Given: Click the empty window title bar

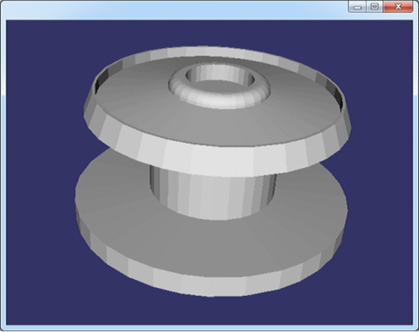Looking at the screenshot, I should (173, 8).
